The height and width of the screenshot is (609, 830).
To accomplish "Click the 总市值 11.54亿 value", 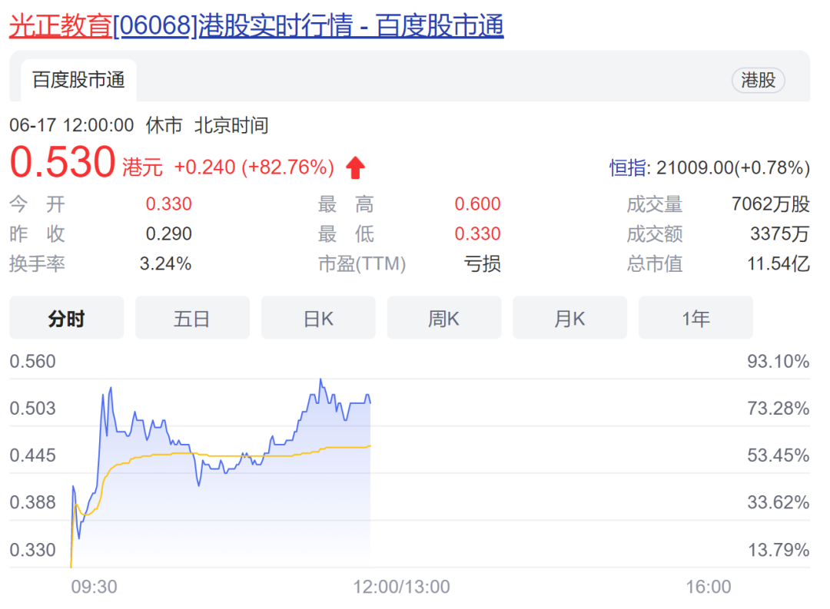I will click(x=778, y=264).
